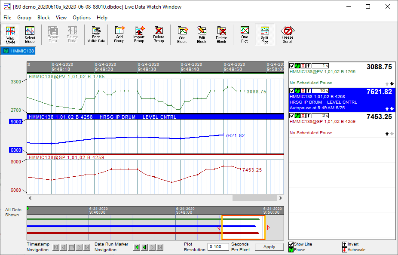Switch to Select Mode

click(30, 34)
